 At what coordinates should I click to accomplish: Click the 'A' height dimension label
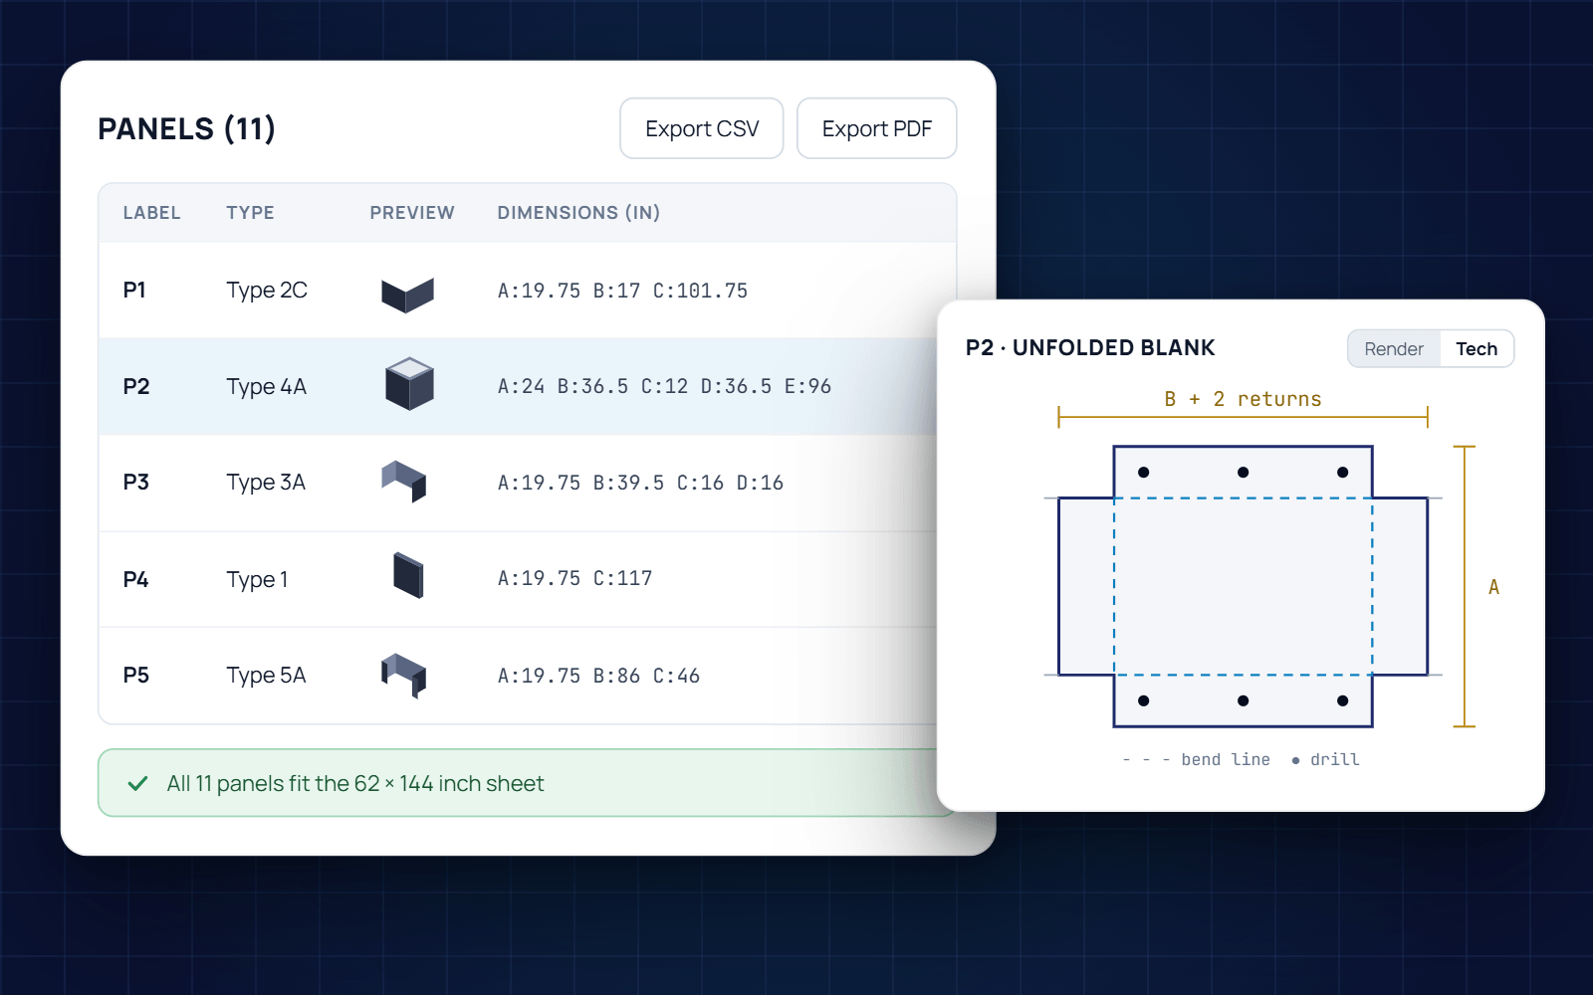pyautogui.click(x=1493, y=587)
